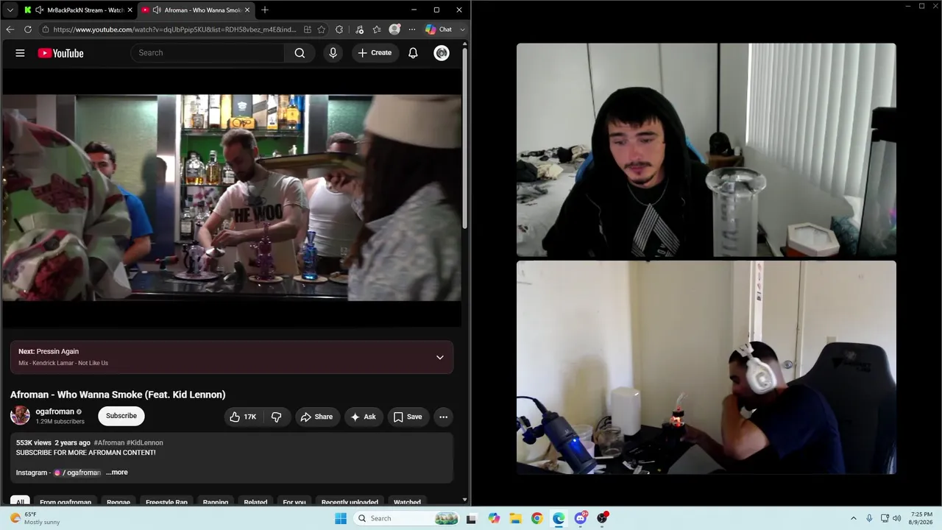Mute the MrBackPackN Stream tab audio
The image size is (942, 530).
[x=38, y=10]
